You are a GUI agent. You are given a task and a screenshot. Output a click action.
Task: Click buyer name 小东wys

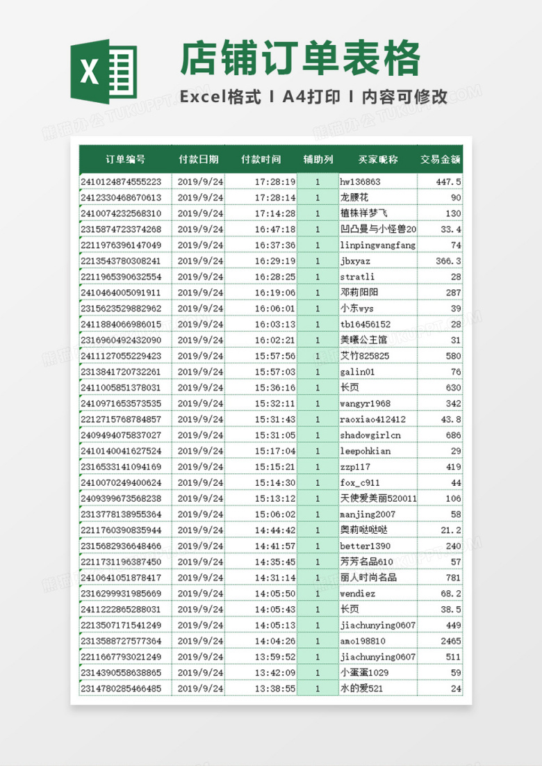(x=357, y=308)
